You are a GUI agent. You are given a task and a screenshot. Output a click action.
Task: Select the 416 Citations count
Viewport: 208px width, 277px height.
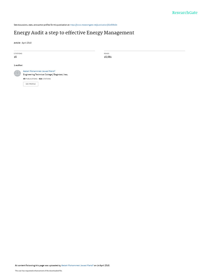[x=45, y=79]
